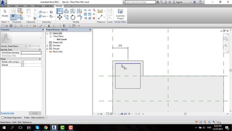The width and height of the screenshot is (232, 131).
Task: Open type selector dropdown arrow in Properties
Action: (x=40, y=38)
